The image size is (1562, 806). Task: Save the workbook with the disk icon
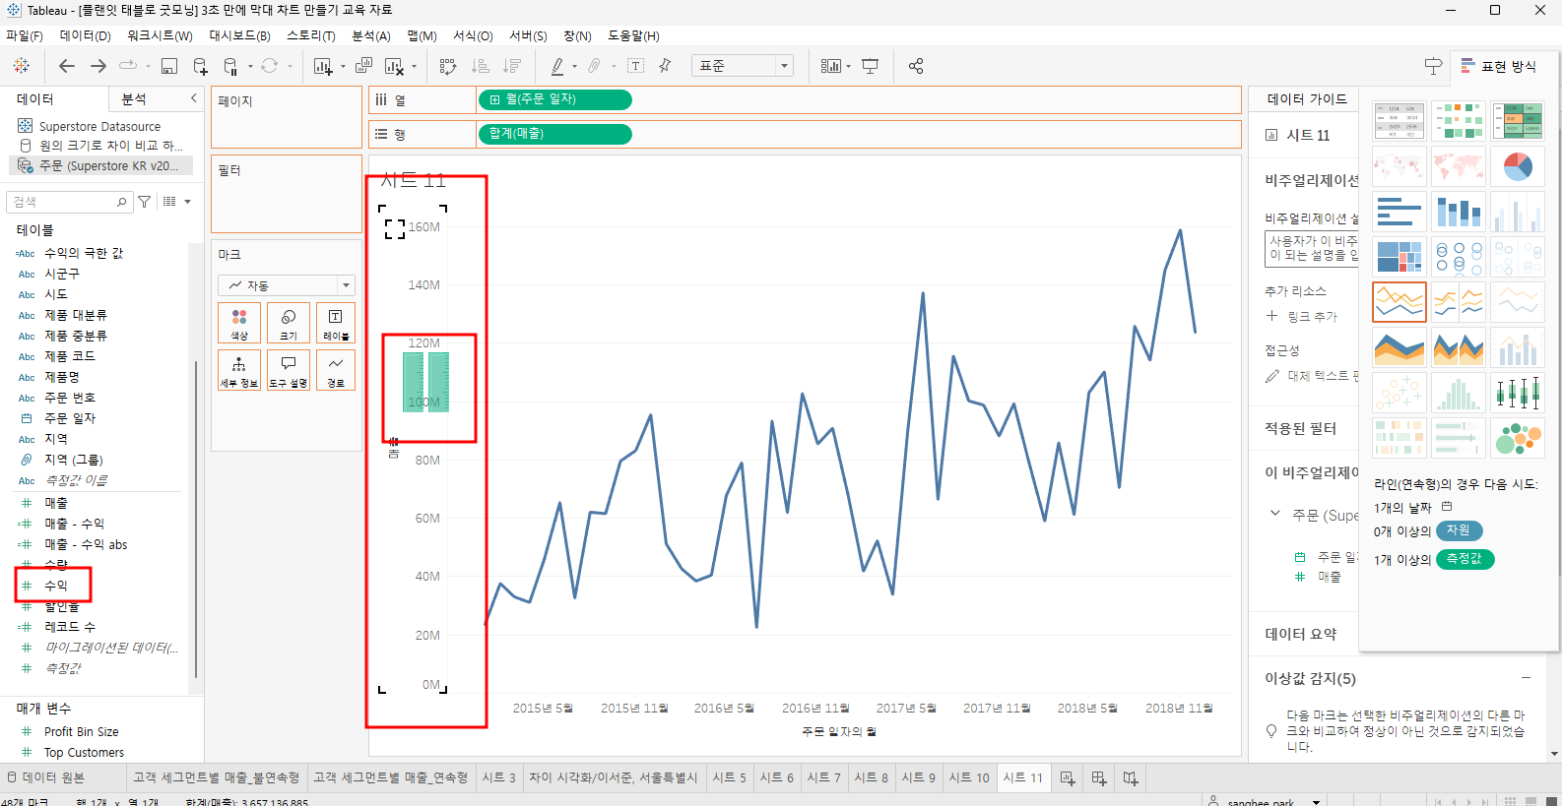pyautogui.click(x=169, y=66)
